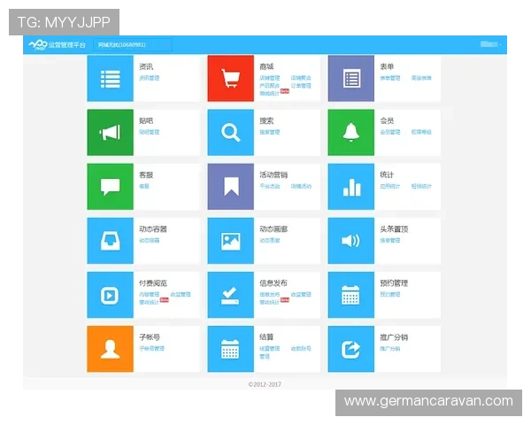Open the red 商城 shopping cart tile
531x425 pixels.
[x=231, y=78]
